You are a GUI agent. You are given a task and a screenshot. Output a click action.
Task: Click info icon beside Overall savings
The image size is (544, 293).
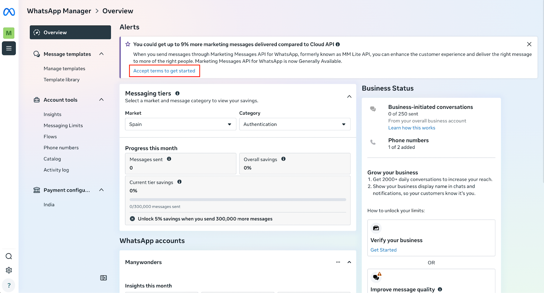tap(284, 159)
